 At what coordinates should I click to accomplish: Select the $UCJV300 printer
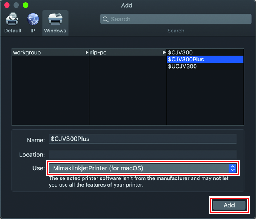(x=182, y=66)
